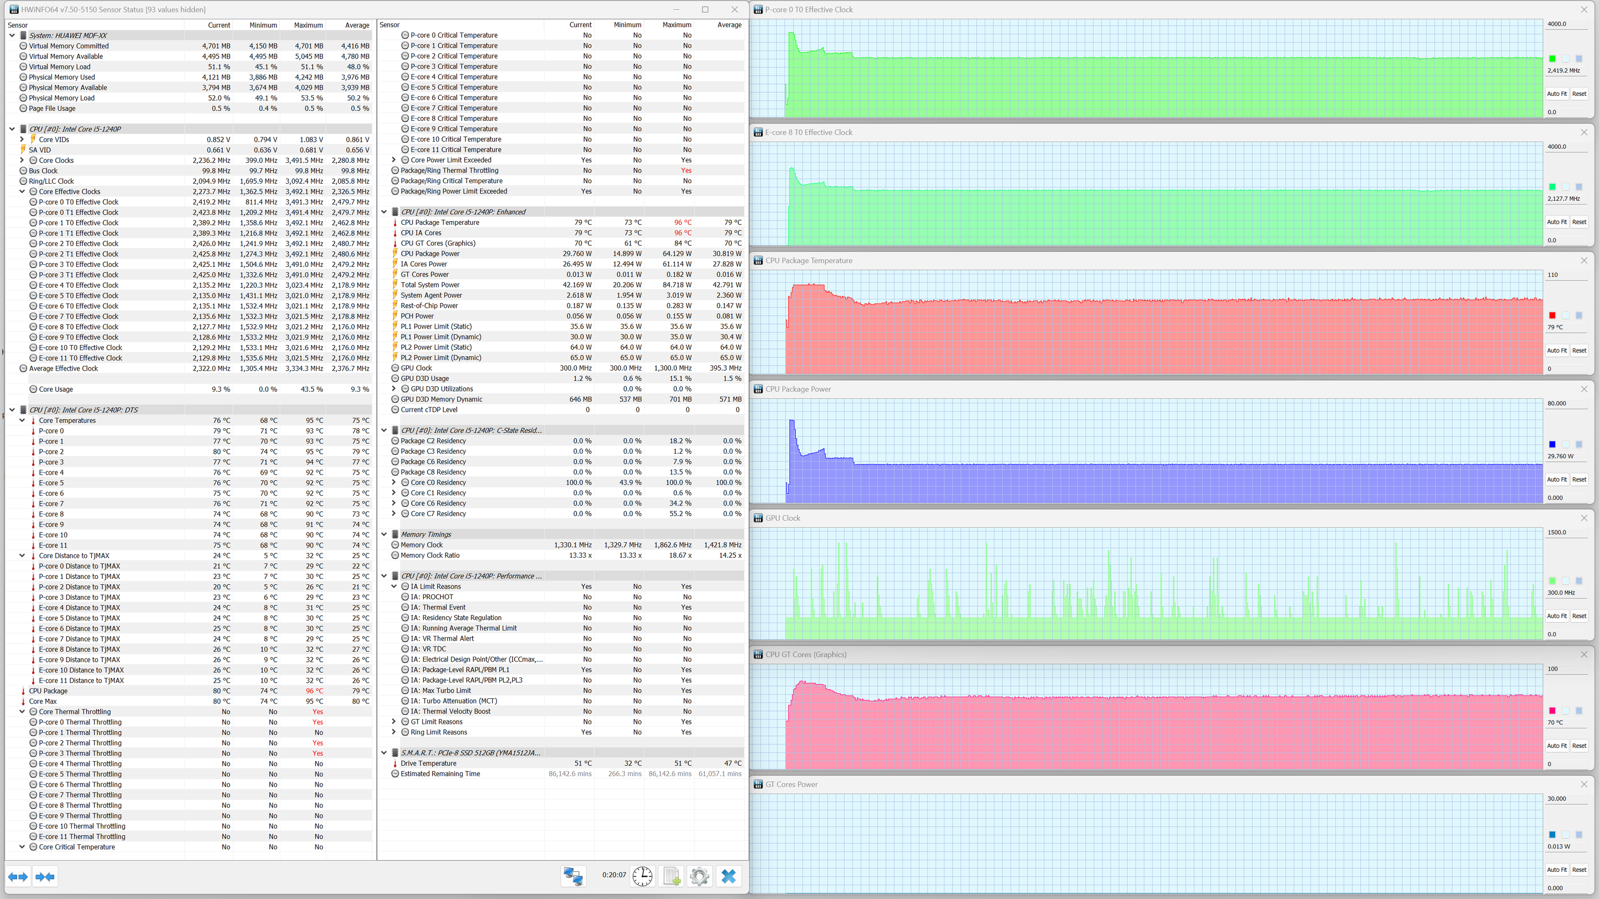
Task: Open remote sensor monitoring network icon
Action: pyautogui.click(x=572, y=876)
